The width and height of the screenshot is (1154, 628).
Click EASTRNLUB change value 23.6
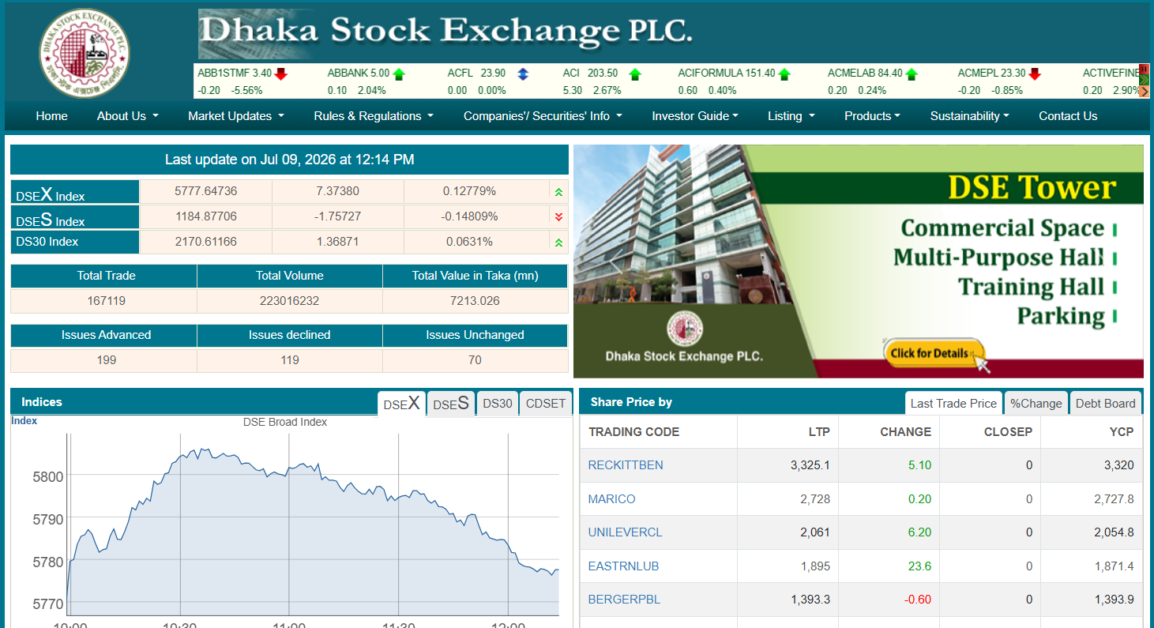tap(920, 566)
